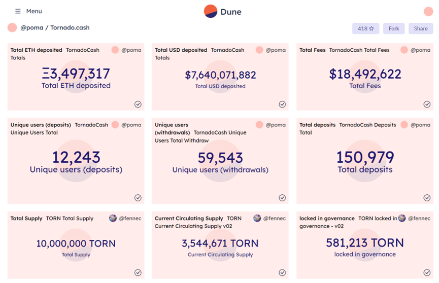Star the dashboard with 418 button
439x283 pixels.
365,28
